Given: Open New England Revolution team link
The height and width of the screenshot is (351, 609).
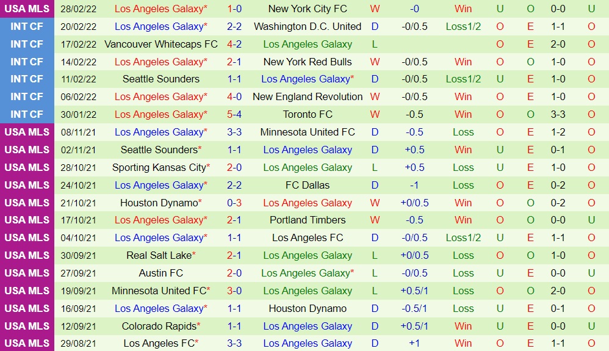Looking at the screenshot, I should point(308,96).
